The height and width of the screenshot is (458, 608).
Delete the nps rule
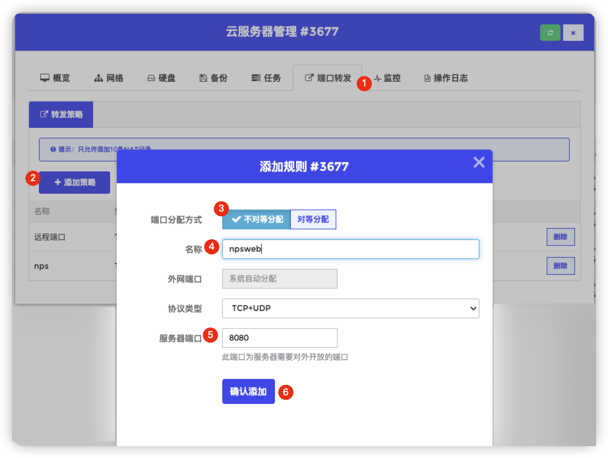pos(561,266)
